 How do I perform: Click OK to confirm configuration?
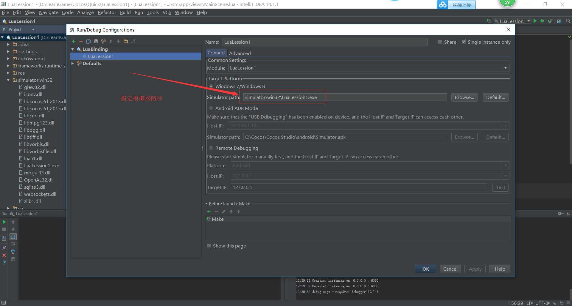coord(425,269)
